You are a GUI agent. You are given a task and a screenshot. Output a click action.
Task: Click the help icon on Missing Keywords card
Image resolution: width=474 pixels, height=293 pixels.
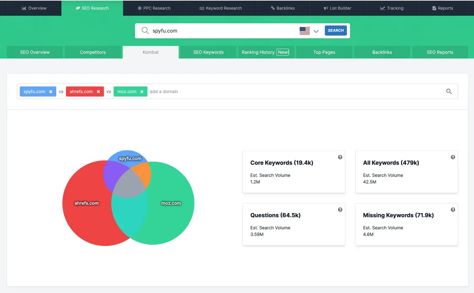(x=453, y=210)
